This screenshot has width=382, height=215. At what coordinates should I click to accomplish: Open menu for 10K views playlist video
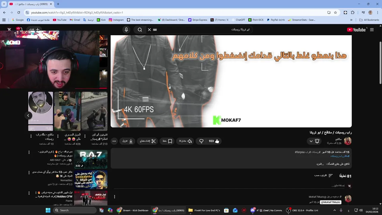coord(31,136)
